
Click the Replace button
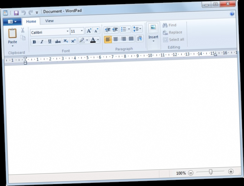click(x=172, y=32)
